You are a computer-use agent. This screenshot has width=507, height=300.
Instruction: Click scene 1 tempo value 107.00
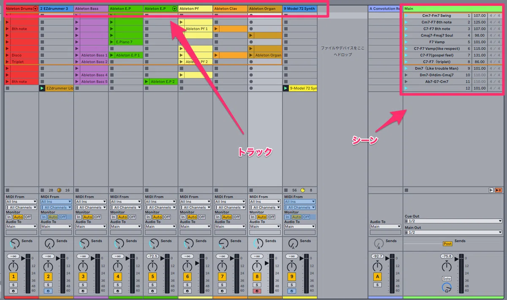point(479,16)
